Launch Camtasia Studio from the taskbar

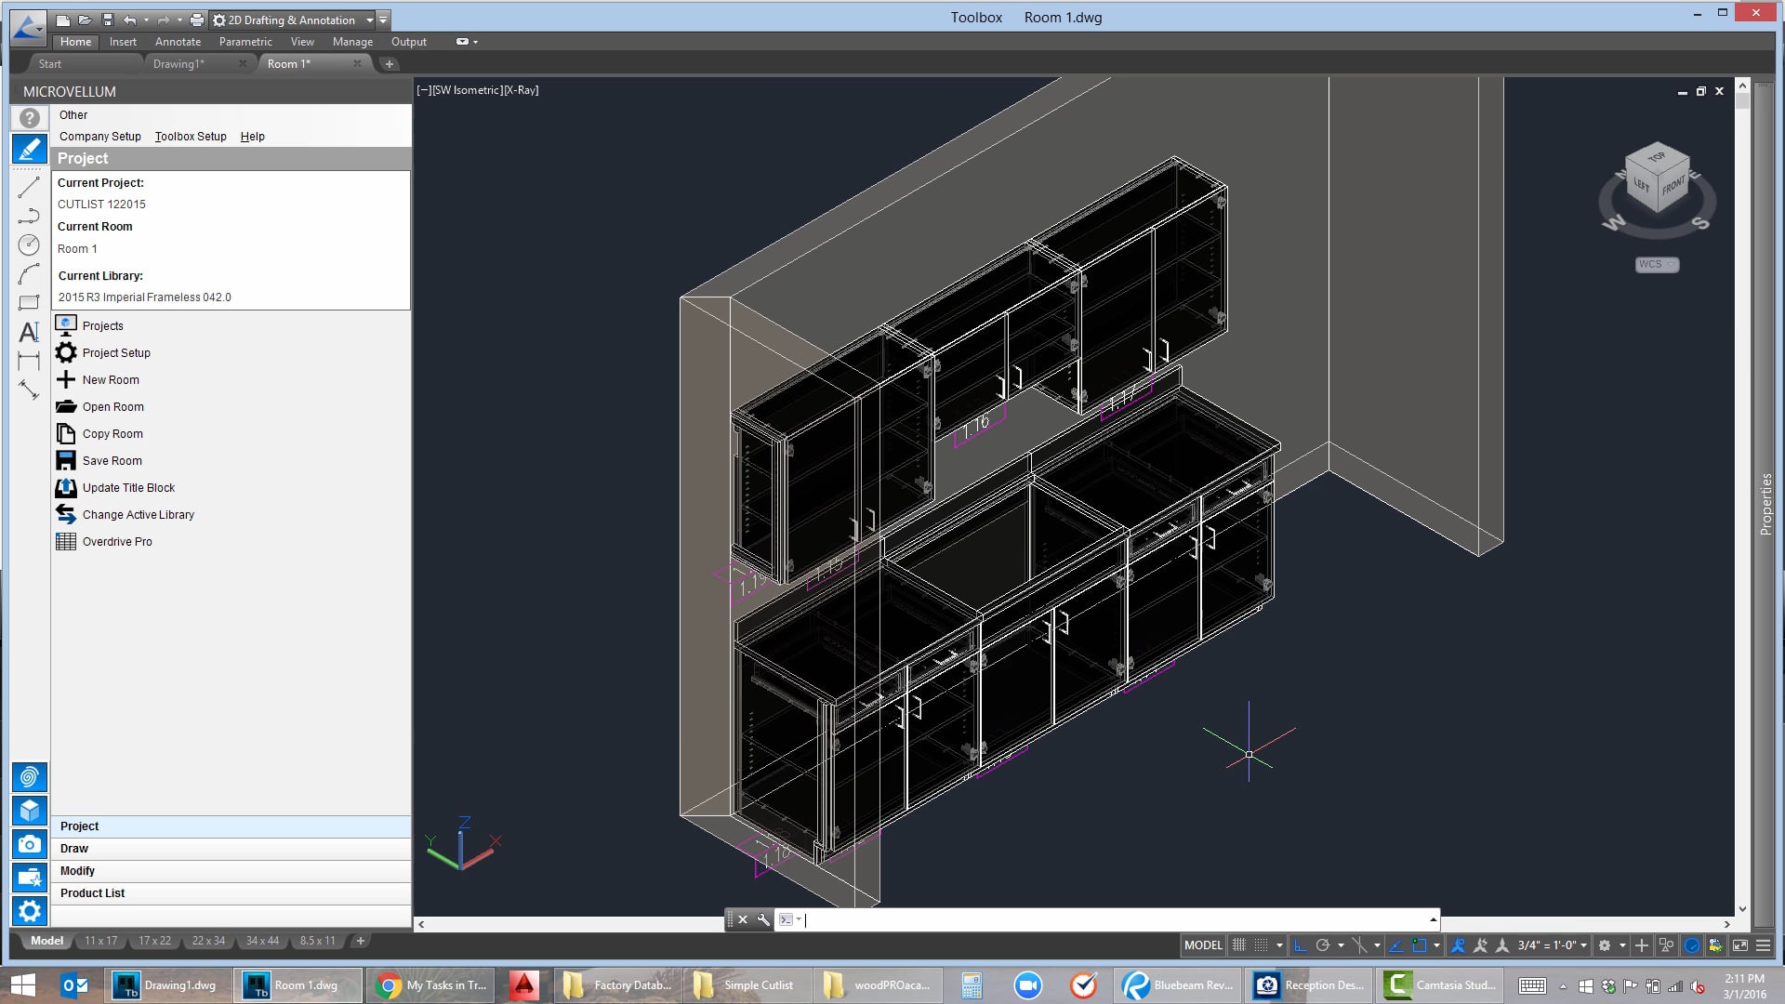click(x=1437, y=984)
